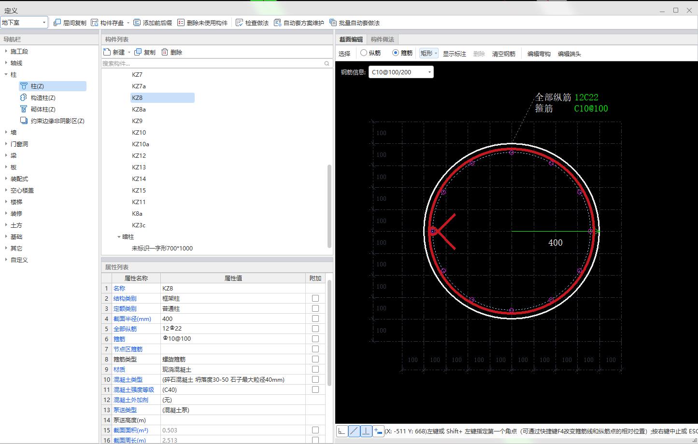Toggle the dynamic input icon in status bar

point(378,431)
